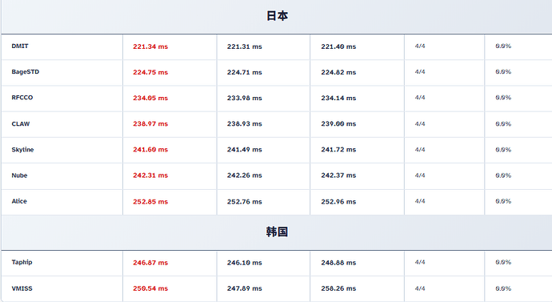Click red latency 250.54 ms

[x=150, y=288]
